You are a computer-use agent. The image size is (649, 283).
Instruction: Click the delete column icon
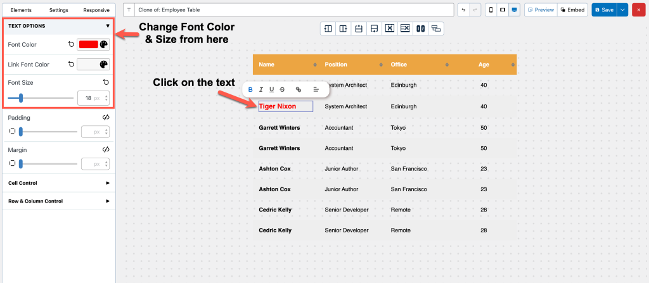(x=390, y=28)
